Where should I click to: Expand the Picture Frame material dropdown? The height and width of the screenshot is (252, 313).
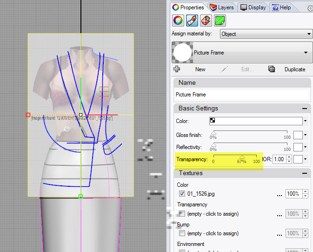[306, 53]
